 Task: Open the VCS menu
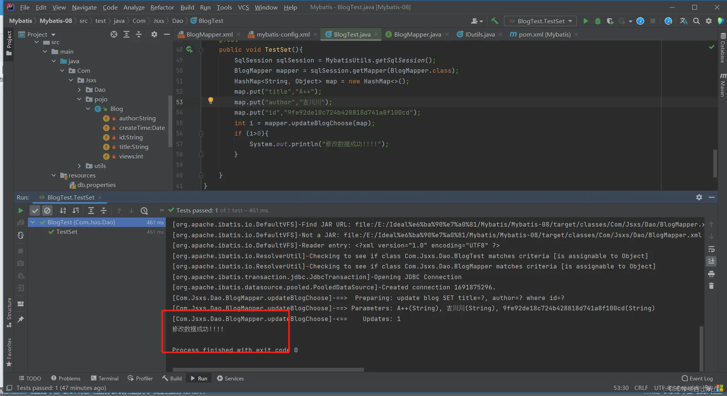[243, 7]
